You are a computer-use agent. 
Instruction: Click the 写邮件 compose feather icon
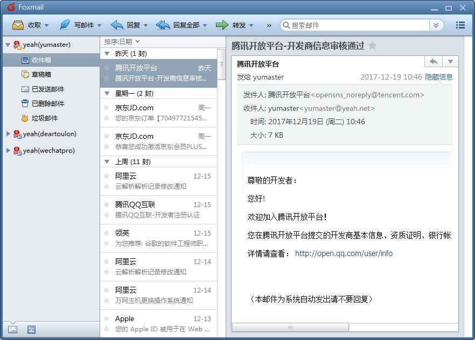click(65, 25)
